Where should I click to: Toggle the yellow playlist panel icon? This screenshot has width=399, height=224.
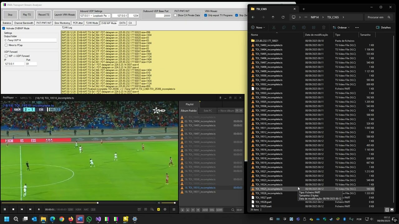click(x=158, y=209)
